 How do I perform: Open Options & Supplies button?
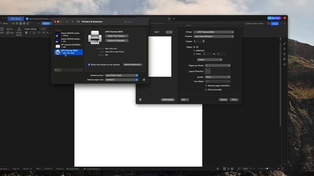pos(117,41)
